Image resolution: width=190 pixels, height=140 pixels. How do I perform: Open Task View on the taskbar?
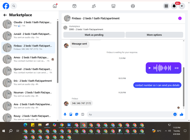(18, 131)
